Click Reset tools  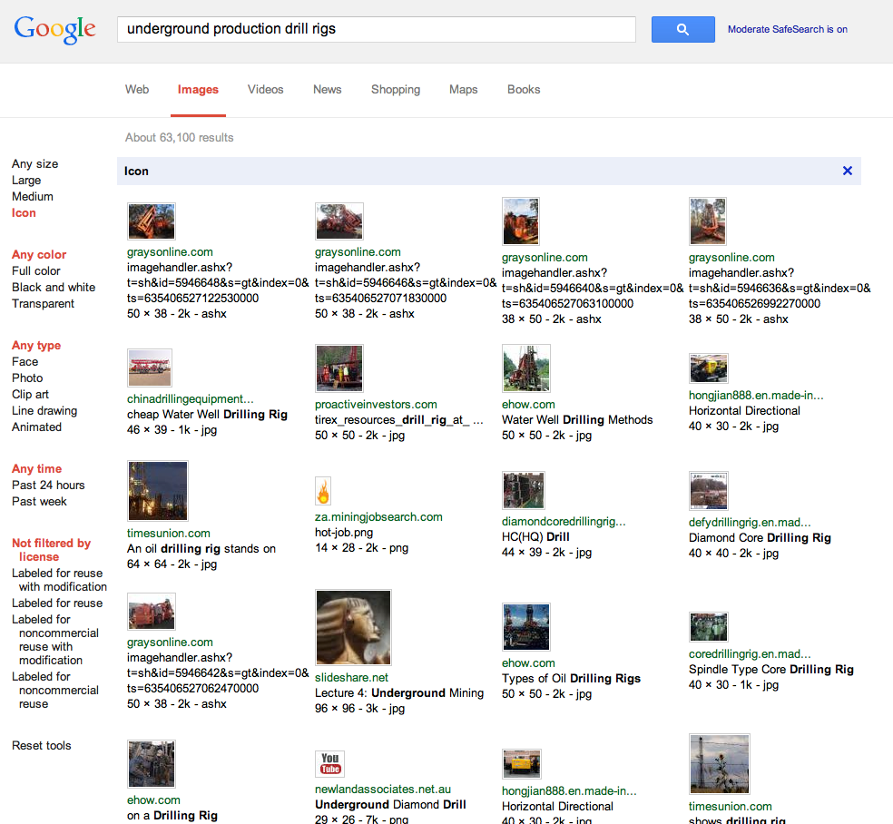tap(42, 745)
